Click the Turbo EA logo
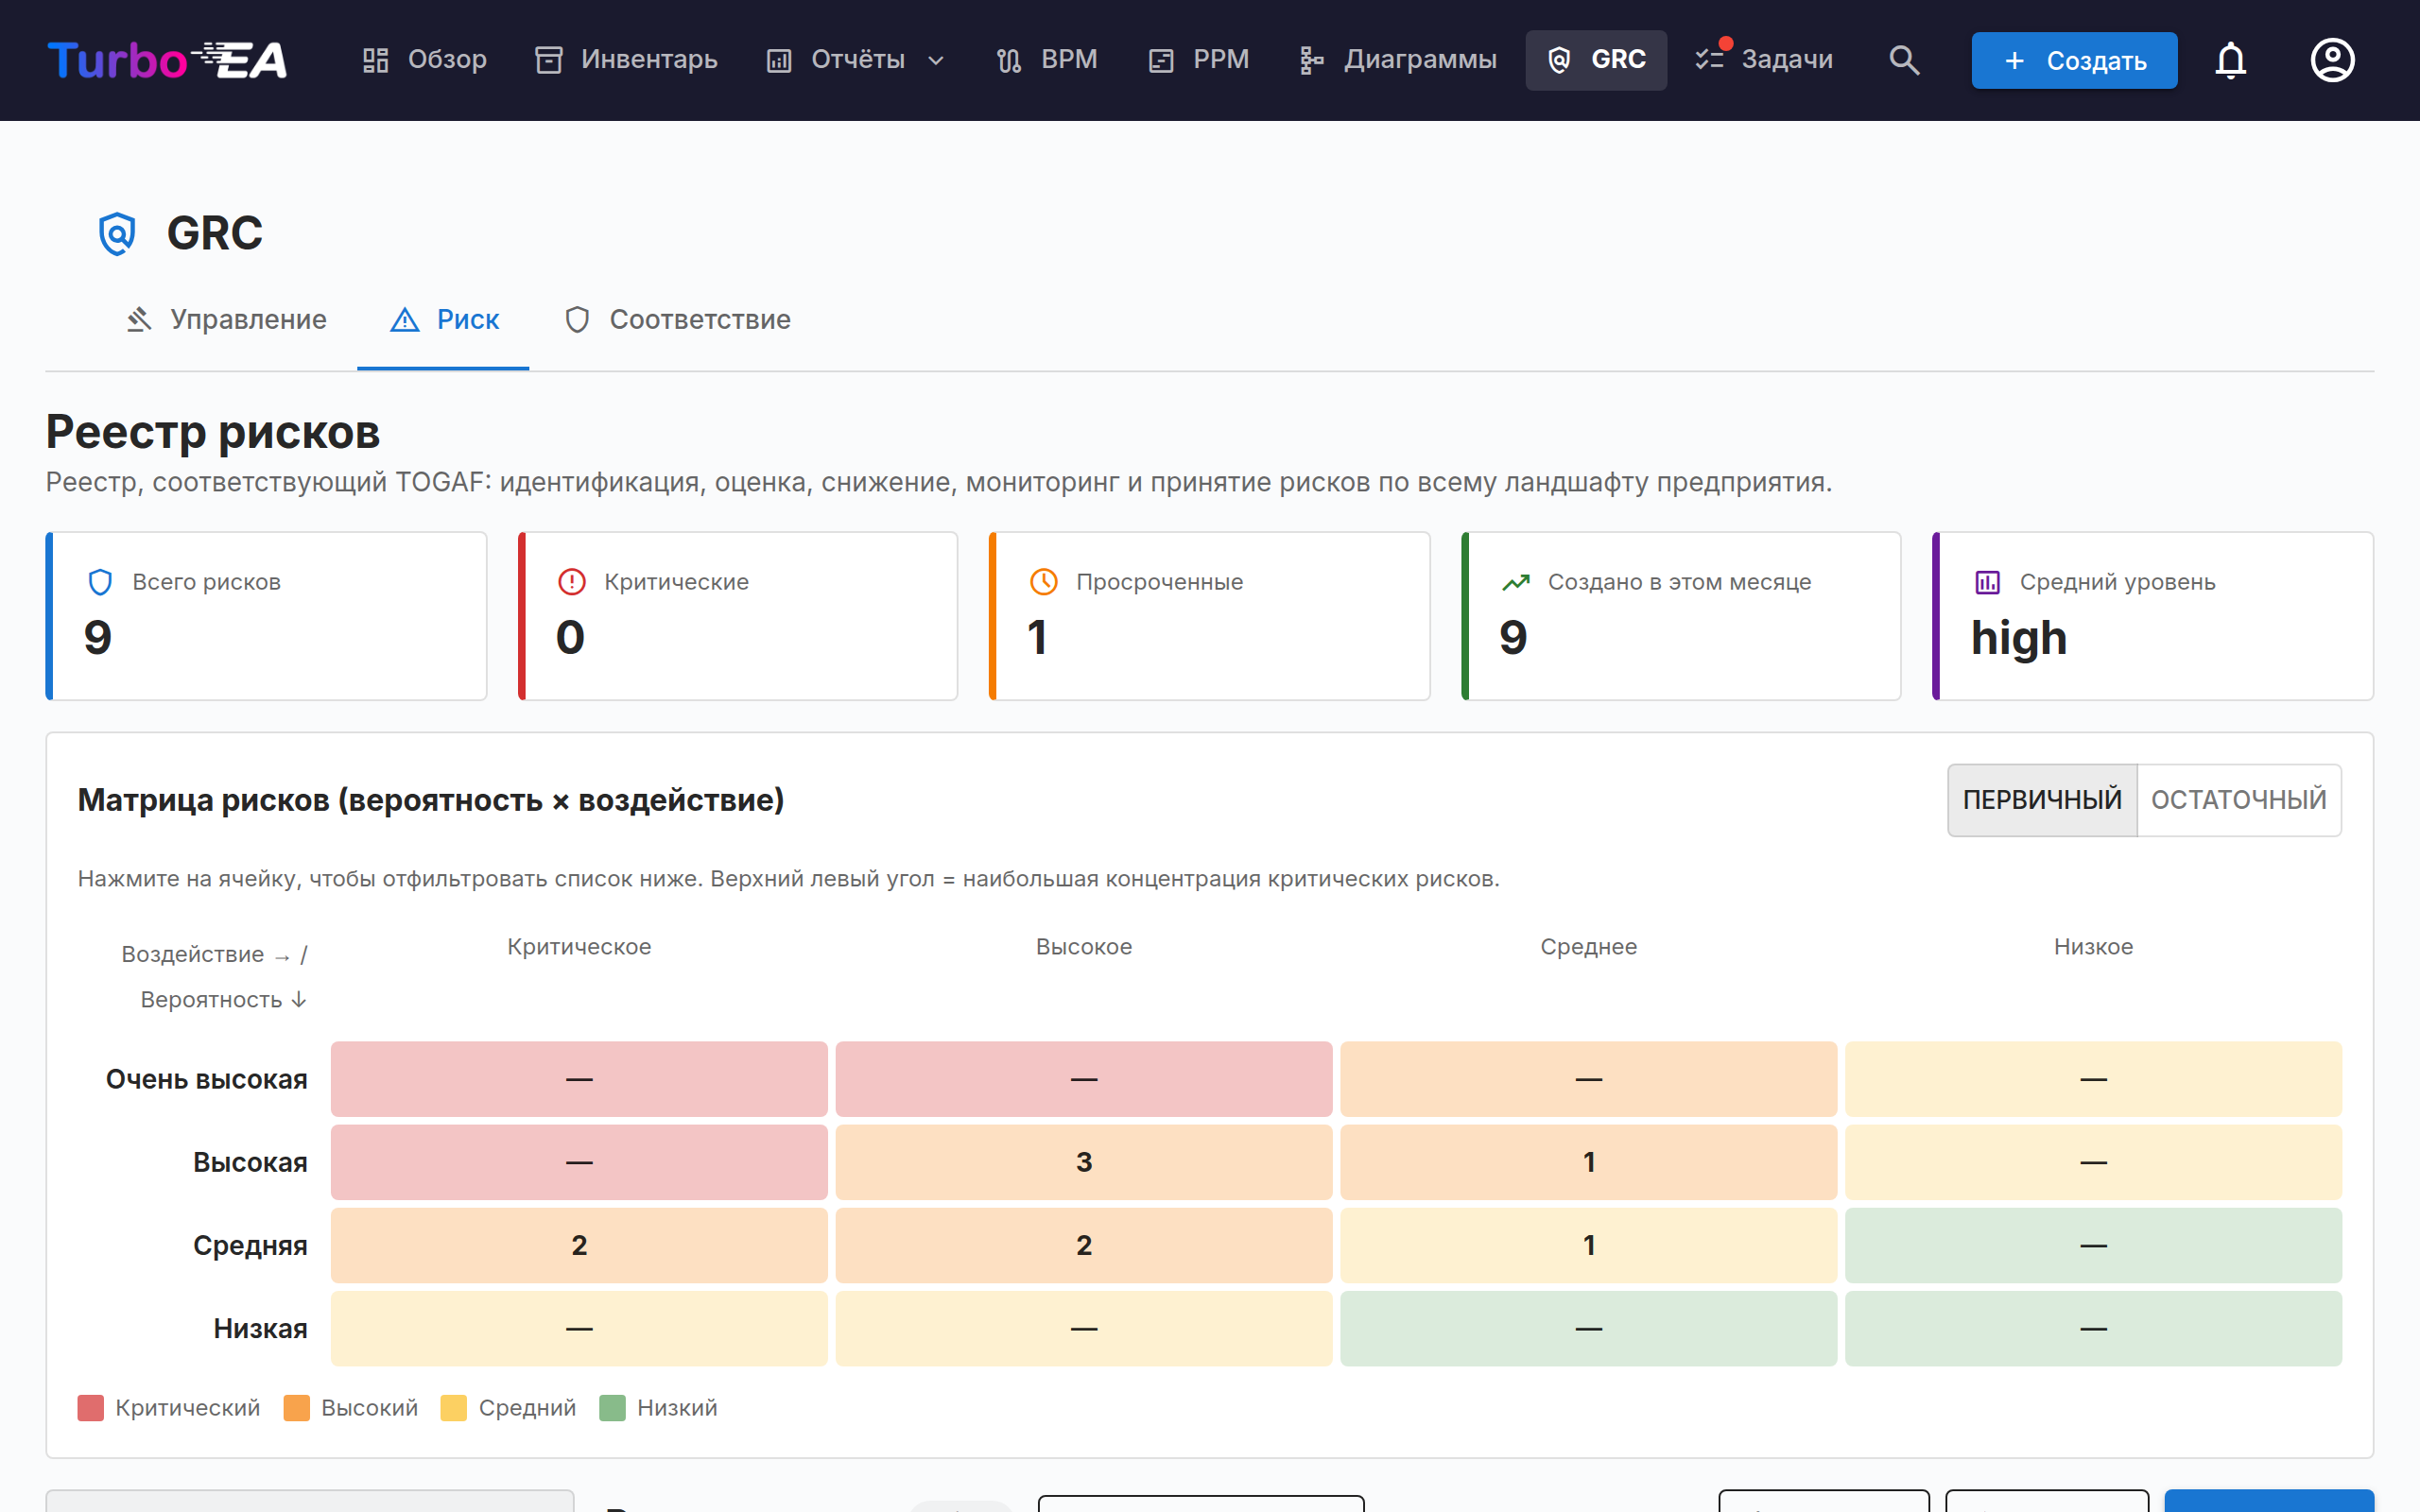 pos(167,60)
